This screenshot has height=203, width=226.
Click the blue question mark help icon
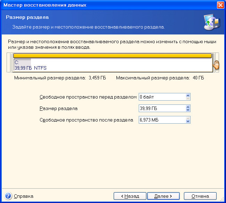pos(8,196)
